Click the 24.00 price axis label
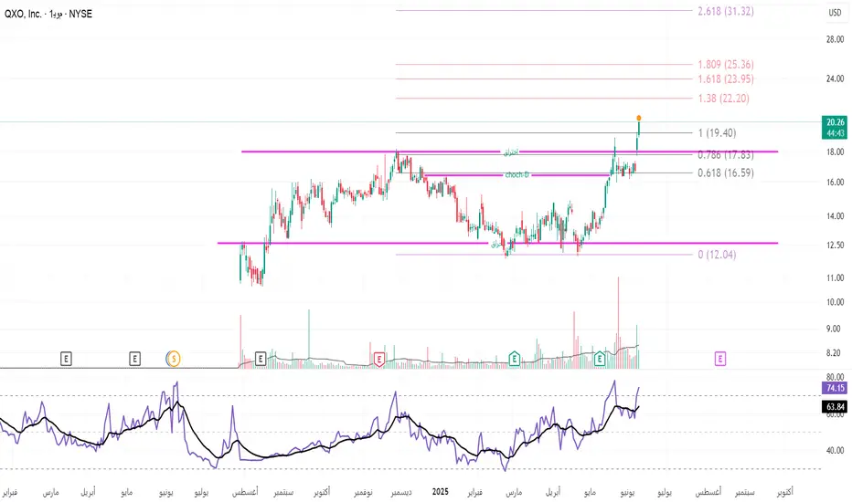This screenshot has width=852, height=502. point(835,78)
